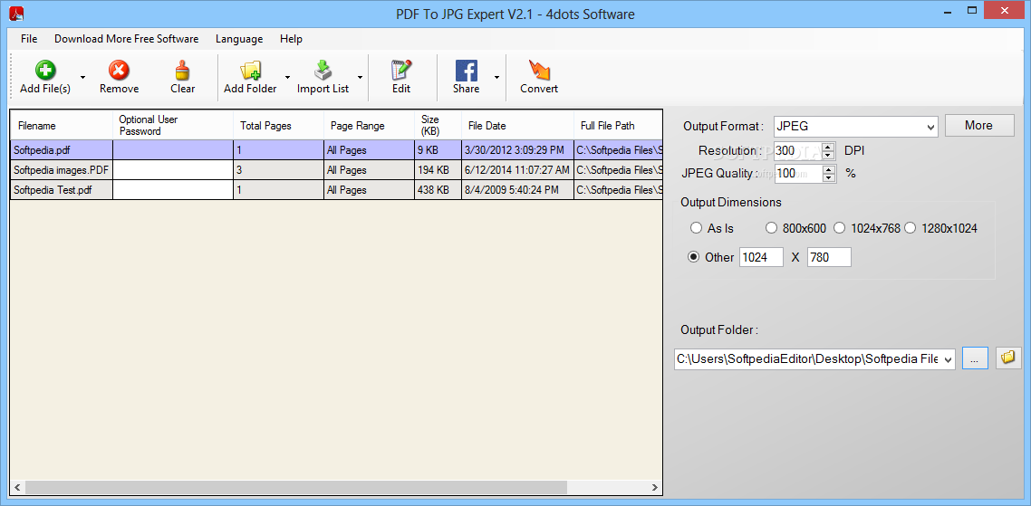Click the More button
The image size is (1031, 506).
coord(979,126)
